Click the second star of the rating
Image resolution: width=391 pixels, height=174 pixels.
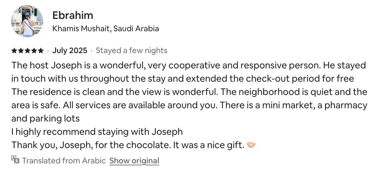[21, 51]
